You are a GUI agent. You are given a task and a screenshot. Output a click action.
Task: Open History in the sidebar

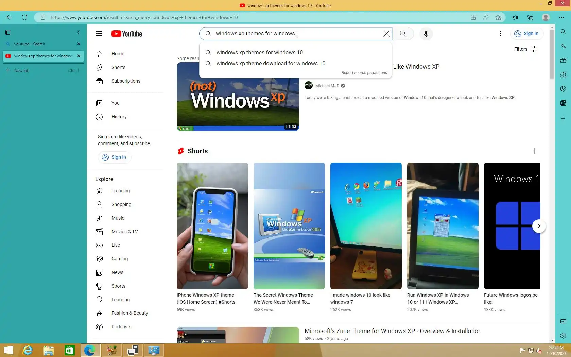click(126, 117)
